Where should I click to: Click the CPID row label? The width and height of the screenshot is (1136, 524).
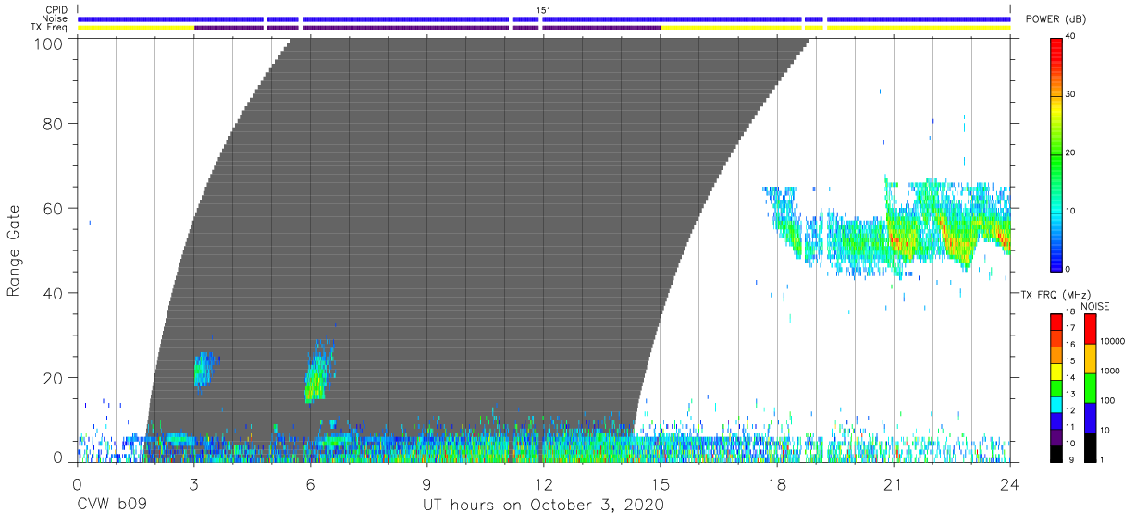coord(56,10)
